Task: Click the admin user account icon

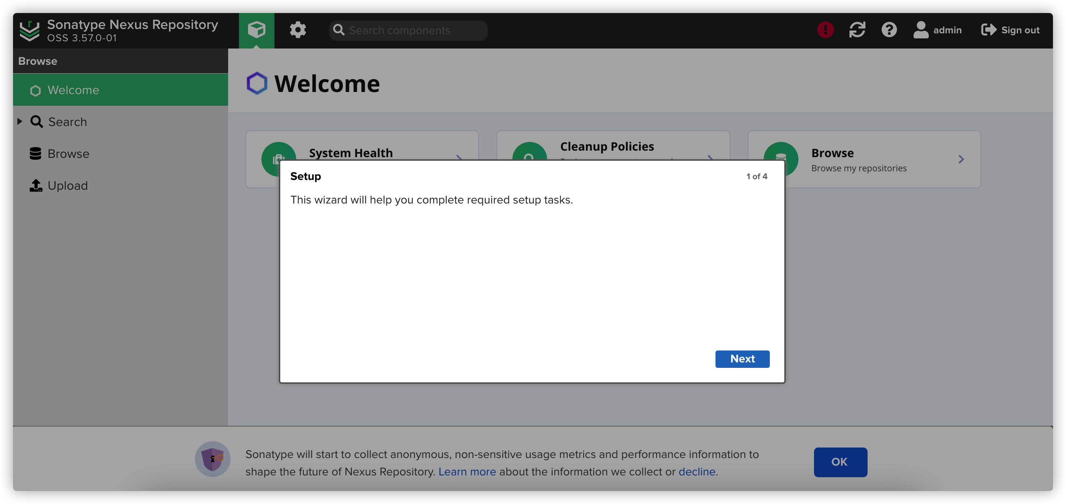Action: pos(921,30)
